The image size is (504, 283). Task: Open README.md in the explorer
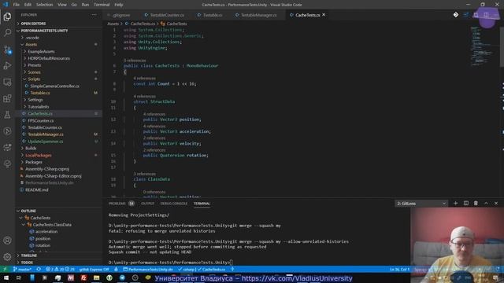pyautogui.click(x=37, y=190)
